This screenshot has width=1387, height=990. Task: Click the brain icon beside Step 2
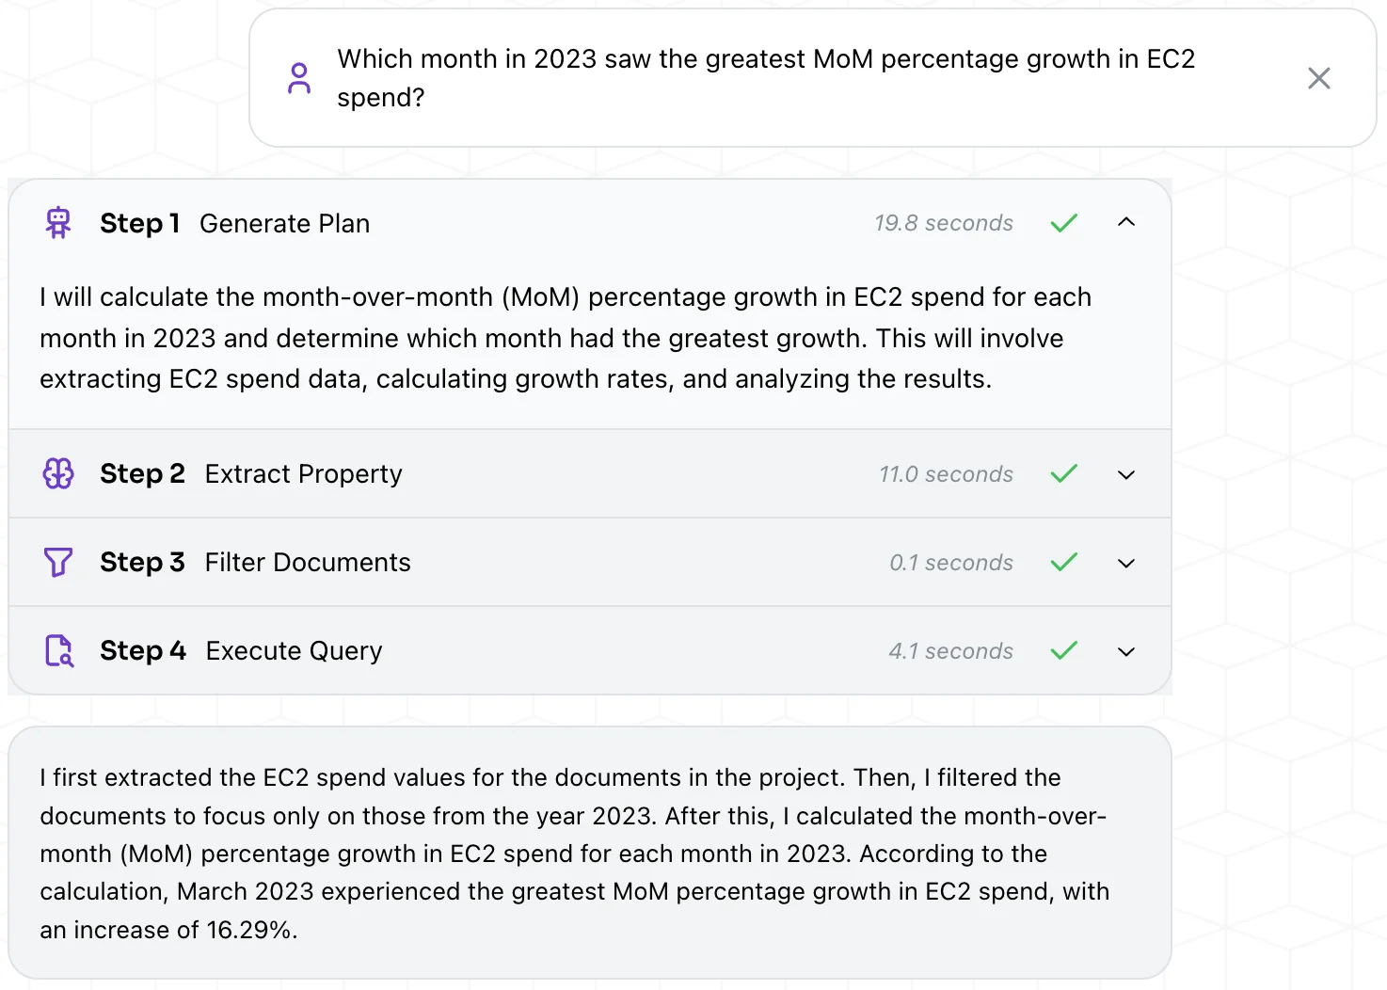tap(58, 473)
